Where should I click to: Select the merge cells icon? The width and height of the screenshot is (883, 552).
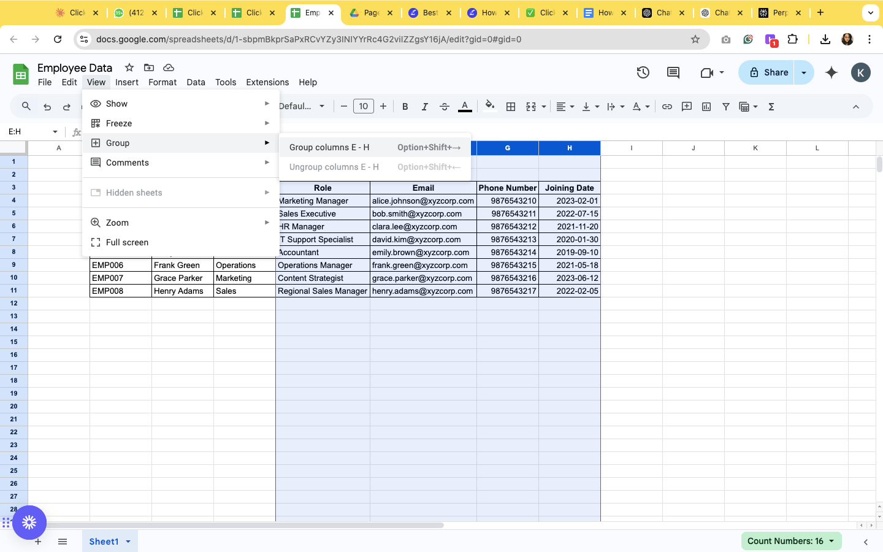530,106
